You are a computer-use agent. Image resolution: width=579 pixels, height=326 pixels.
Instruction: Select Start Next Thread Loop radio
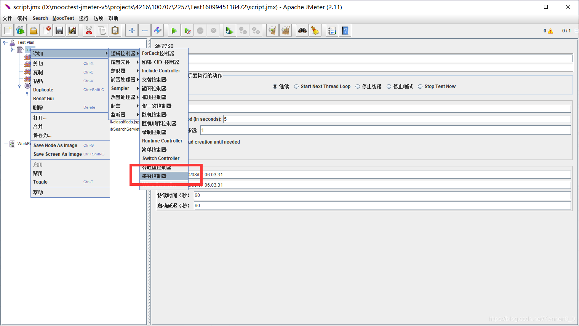coord(296,86)
